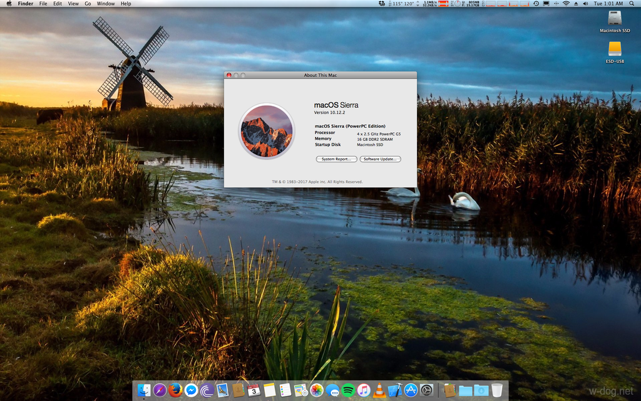This screenshot has width=641, height=401.
Task: Open iTunes from the Dock
Action: coord(364,390)
